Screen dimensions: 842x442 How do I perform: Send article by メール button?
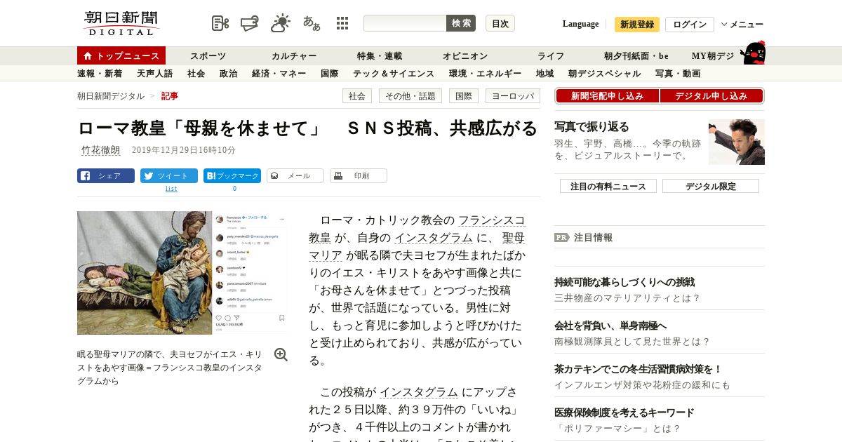pos(295,176)
